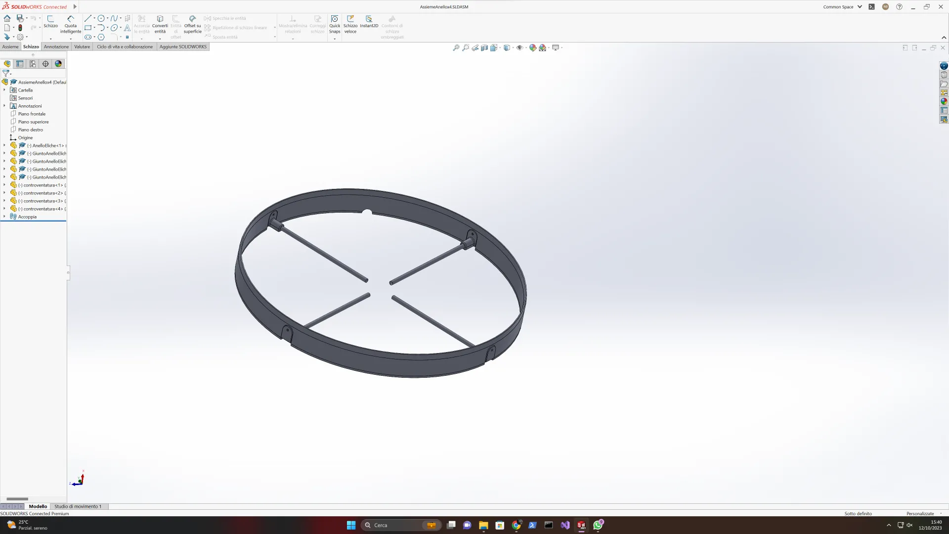
Task: Click the Personalizzate units status button
Action: coord(920,514)
